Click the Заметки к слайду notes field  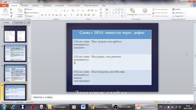(112, 97)
